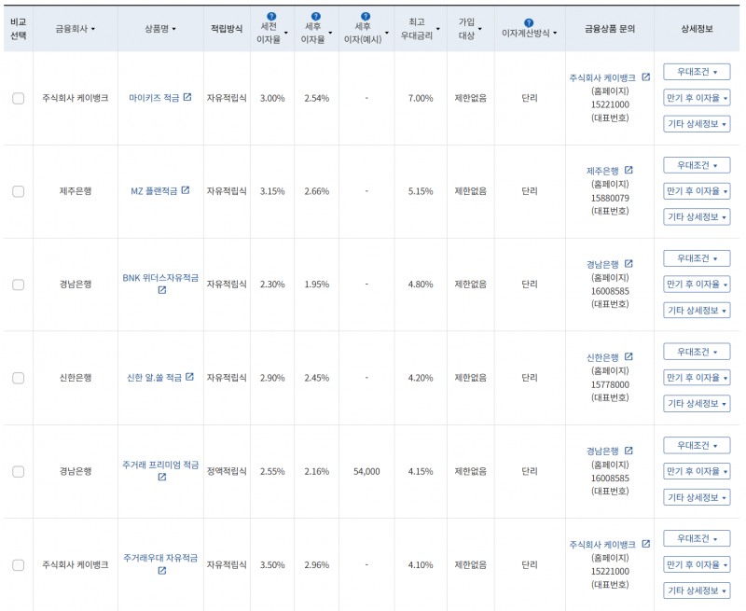
Task: Sort by 이자계산방식 column
Action: (529, 33)
